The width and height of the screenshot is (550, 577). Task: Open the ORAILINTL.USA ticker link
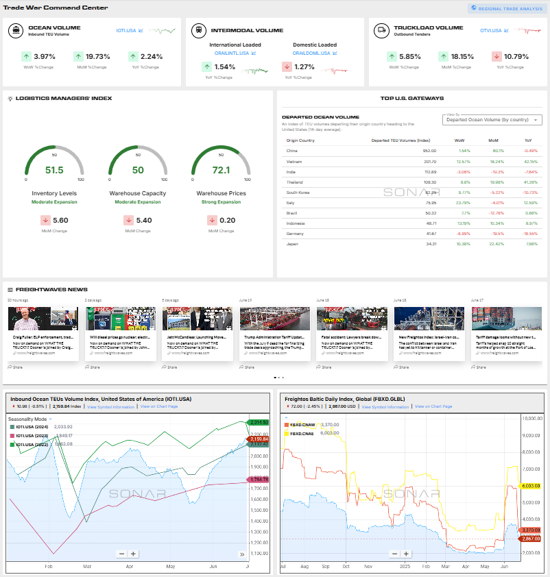232,53
